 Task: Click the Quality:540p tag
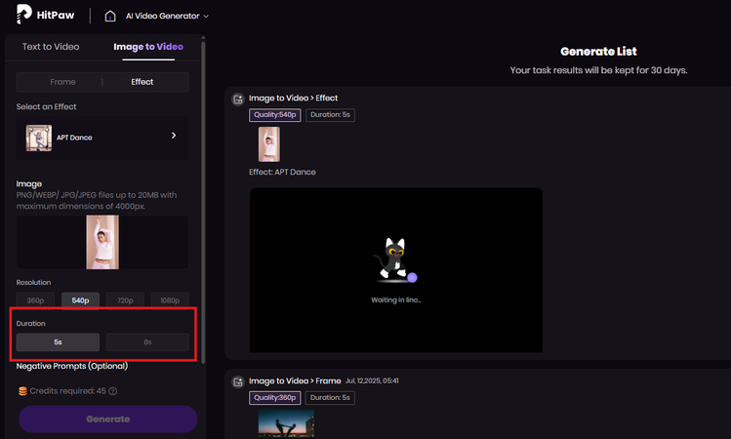275,115
